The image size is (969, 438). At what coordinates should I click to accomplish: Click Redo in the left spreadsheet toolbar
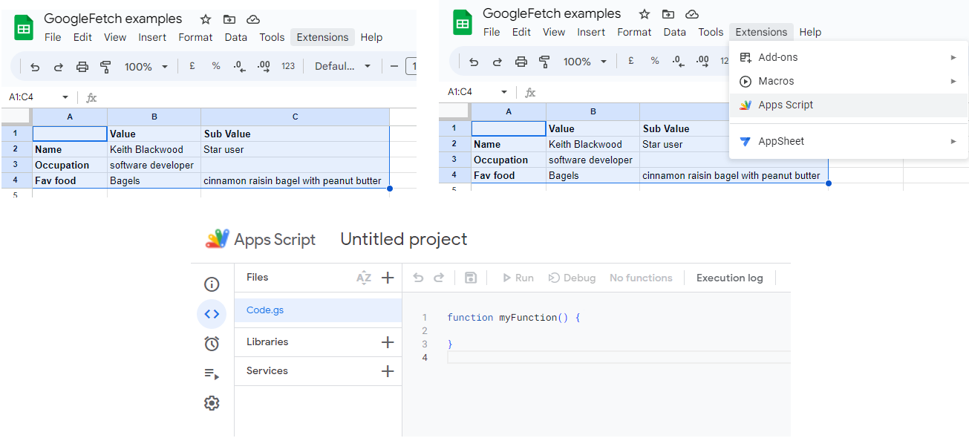coord(59,67)
